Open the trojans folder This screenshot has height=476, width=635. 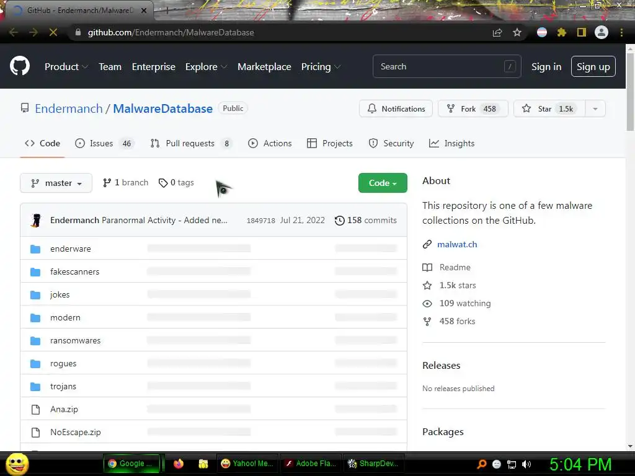click(63, 387)
